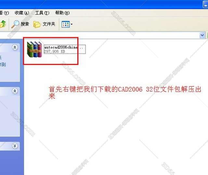Open the 收藏(A) menu

pos(22,13)
